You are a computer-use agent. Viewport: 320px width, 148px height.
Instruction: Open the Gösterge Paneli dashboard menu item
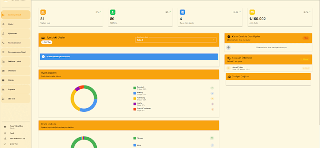click(x=16, y=15)
